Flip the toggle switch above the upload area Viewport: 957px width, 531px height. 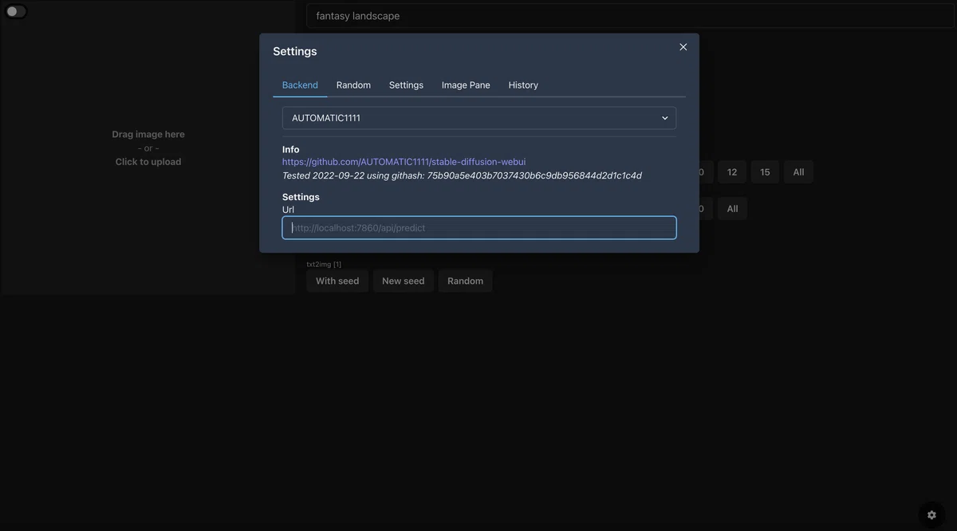16,11
